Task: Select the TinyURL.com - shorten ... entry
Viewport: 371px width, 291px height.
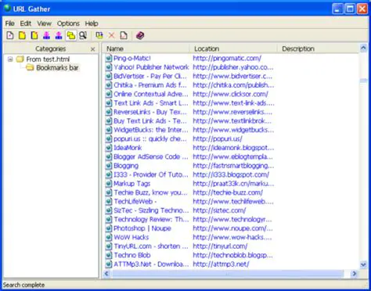Action: click(150, 246)
